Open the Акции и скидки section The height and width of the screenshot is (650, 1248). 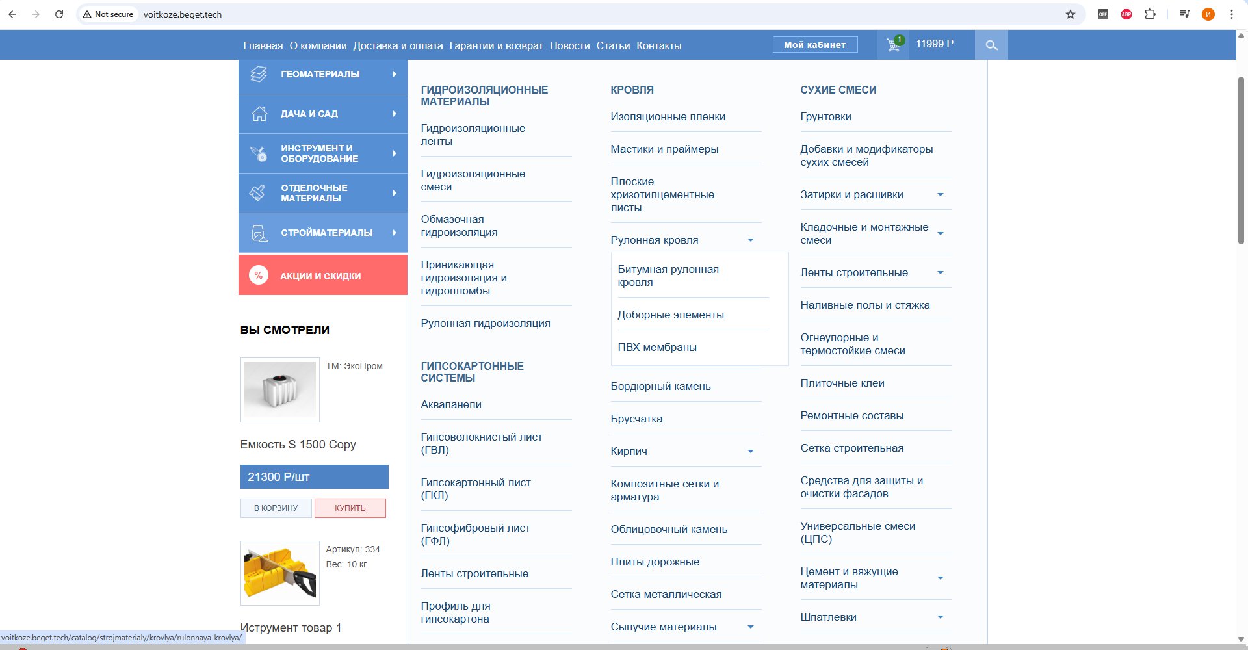323,276
